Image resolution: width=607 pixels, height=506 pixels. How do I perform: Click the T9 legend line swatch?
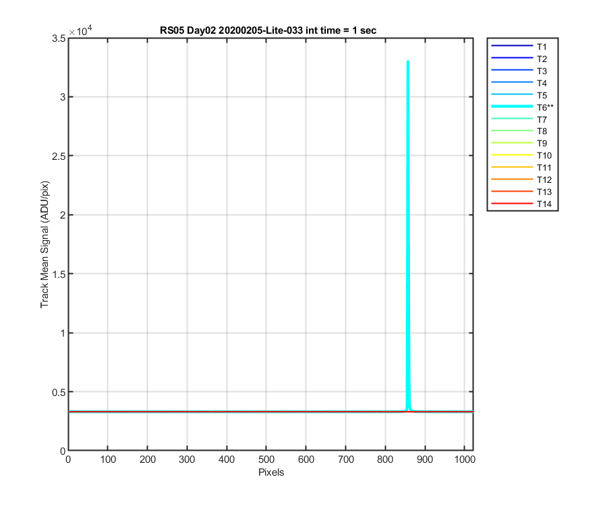coord(512,143)
